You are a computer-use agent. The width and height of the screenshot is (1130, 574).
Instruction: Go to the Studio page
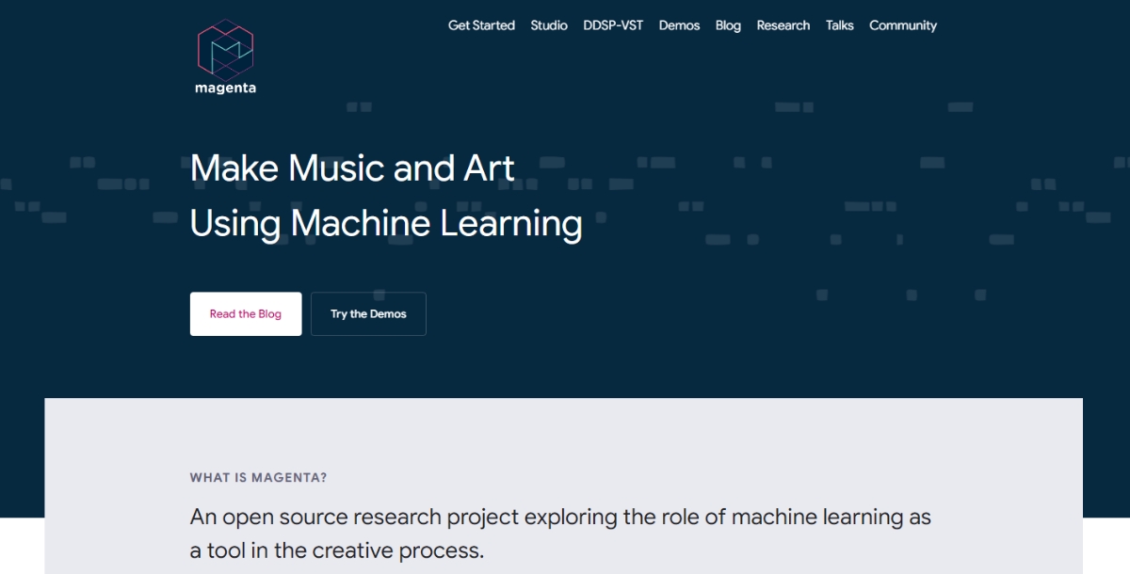[x=549, y=25]
